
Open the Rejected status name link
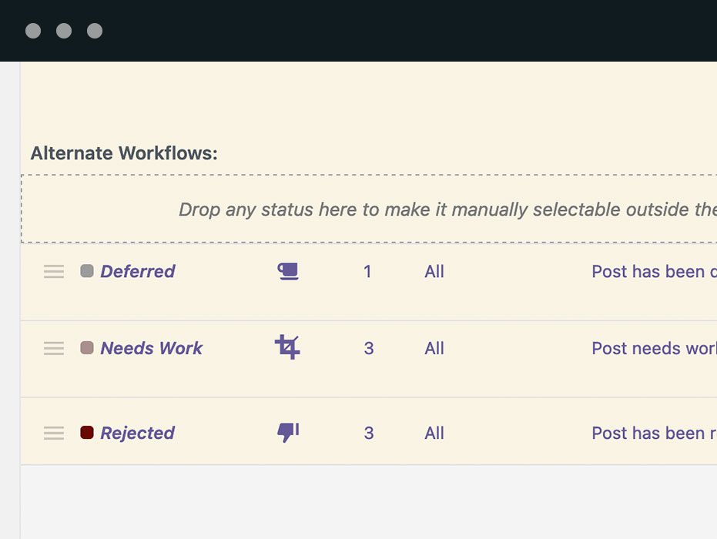pyautogui.click(x=137, y=433)
